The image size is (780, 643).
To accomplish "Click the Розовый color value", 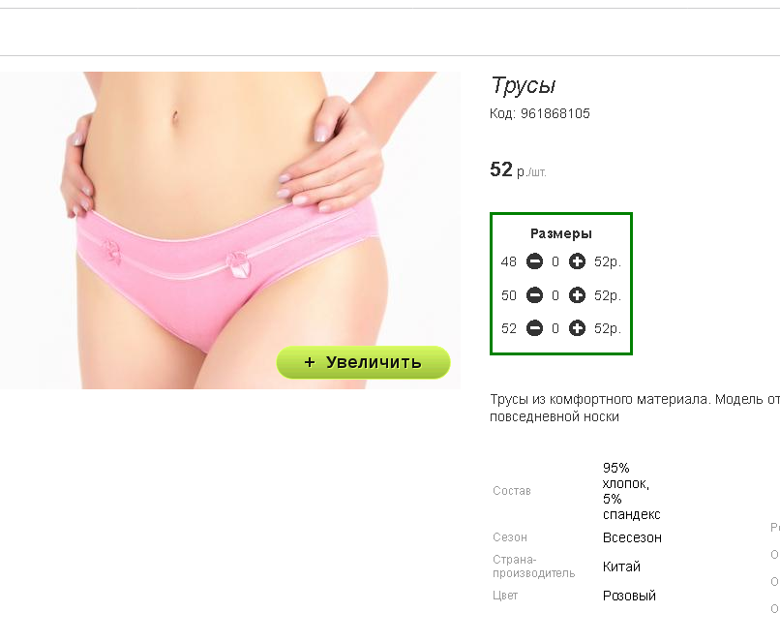I will (x=629, y=596).
